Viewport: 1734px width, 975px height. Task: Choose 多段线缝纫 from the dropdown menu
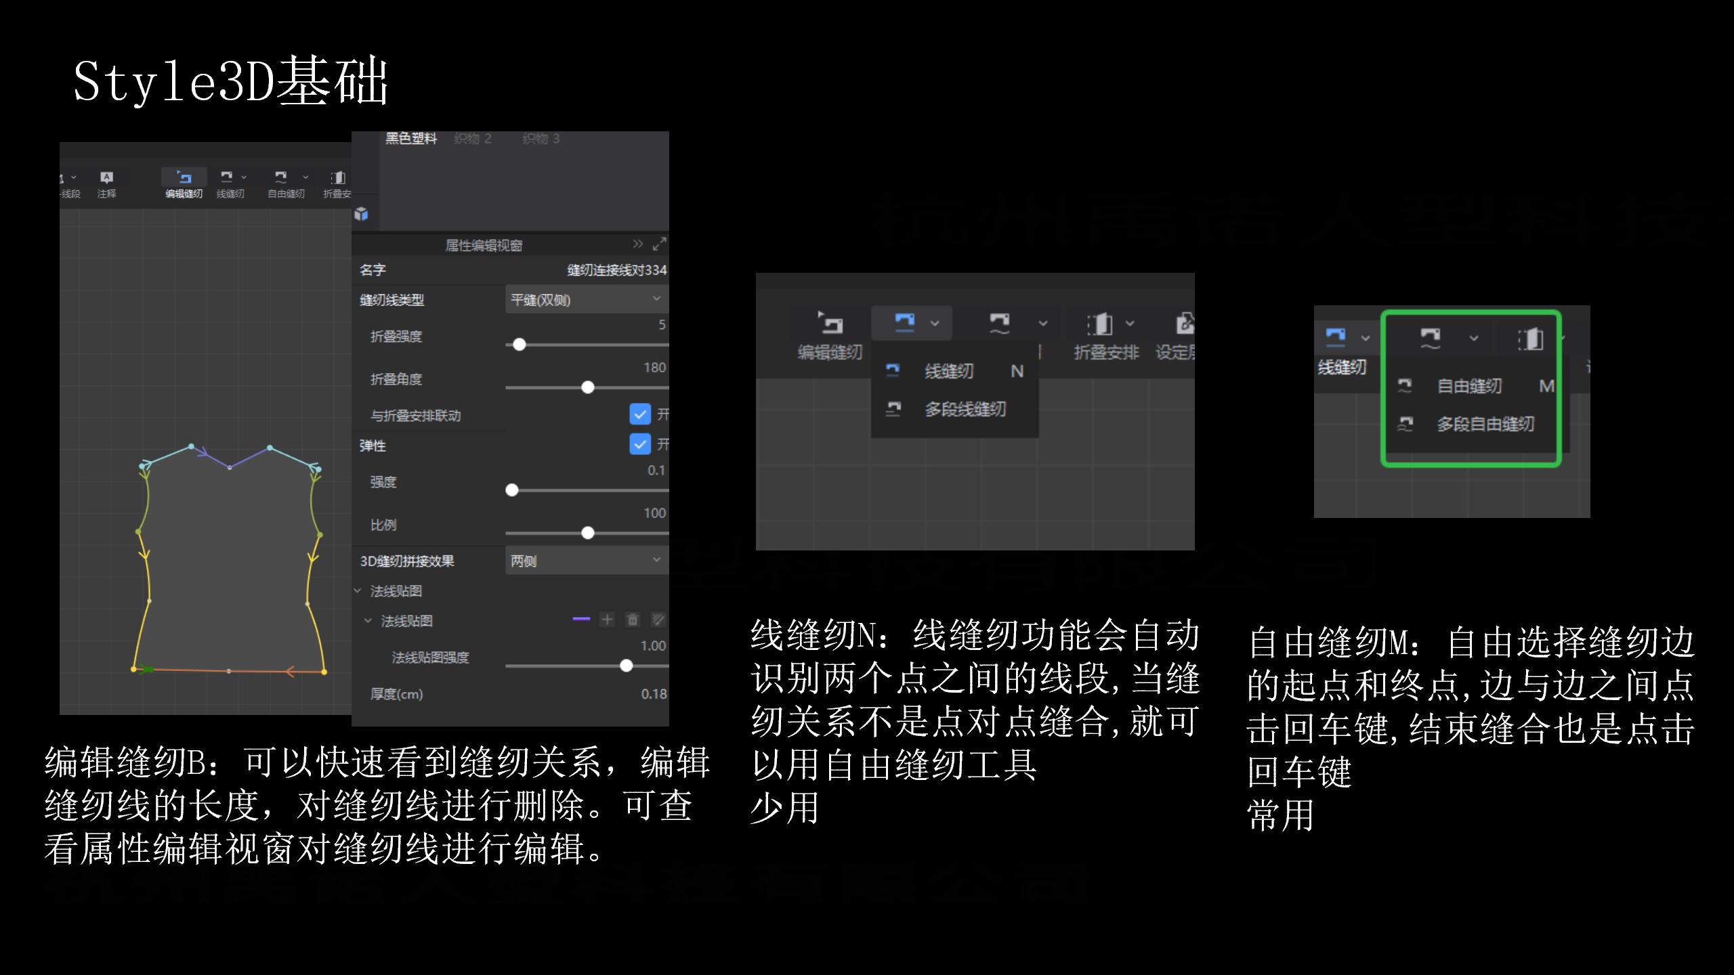[x=955, y=409]
